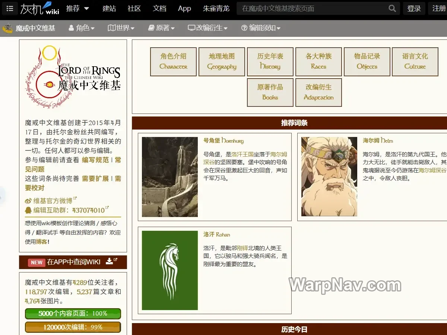The height and width of the screenshot is (335, 447).
Task: Click the 在APP中查阅WIKI banner text
Action: 74,262
